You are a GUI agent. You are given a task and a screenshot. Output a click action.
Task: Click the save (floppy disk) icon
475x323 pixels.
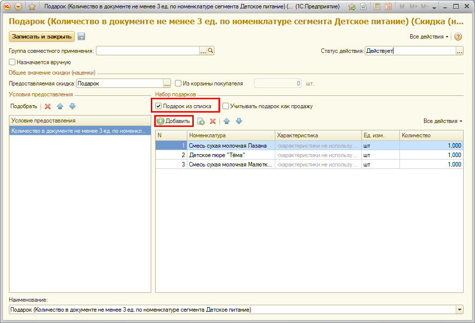pyautogui.click(x=82, y=37)
